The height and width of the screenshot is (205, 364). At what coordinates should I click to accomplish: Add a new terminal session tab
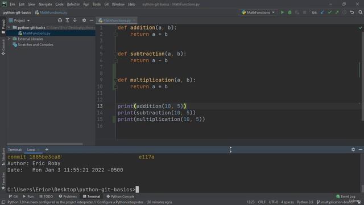tap(47, 149)
